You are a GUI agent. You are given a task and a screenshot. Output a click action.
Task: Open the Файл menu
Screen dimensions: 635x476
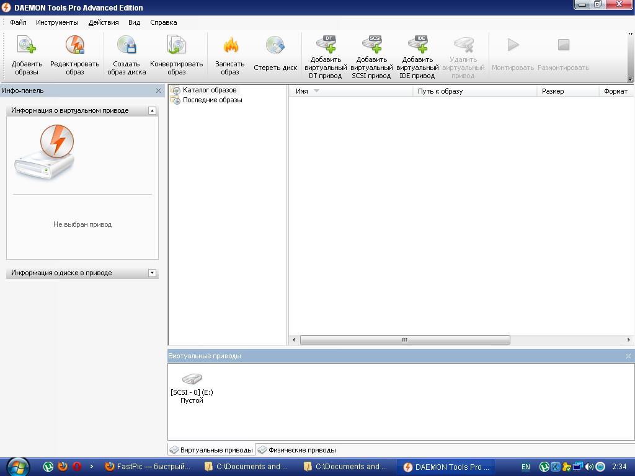point(18,22)
